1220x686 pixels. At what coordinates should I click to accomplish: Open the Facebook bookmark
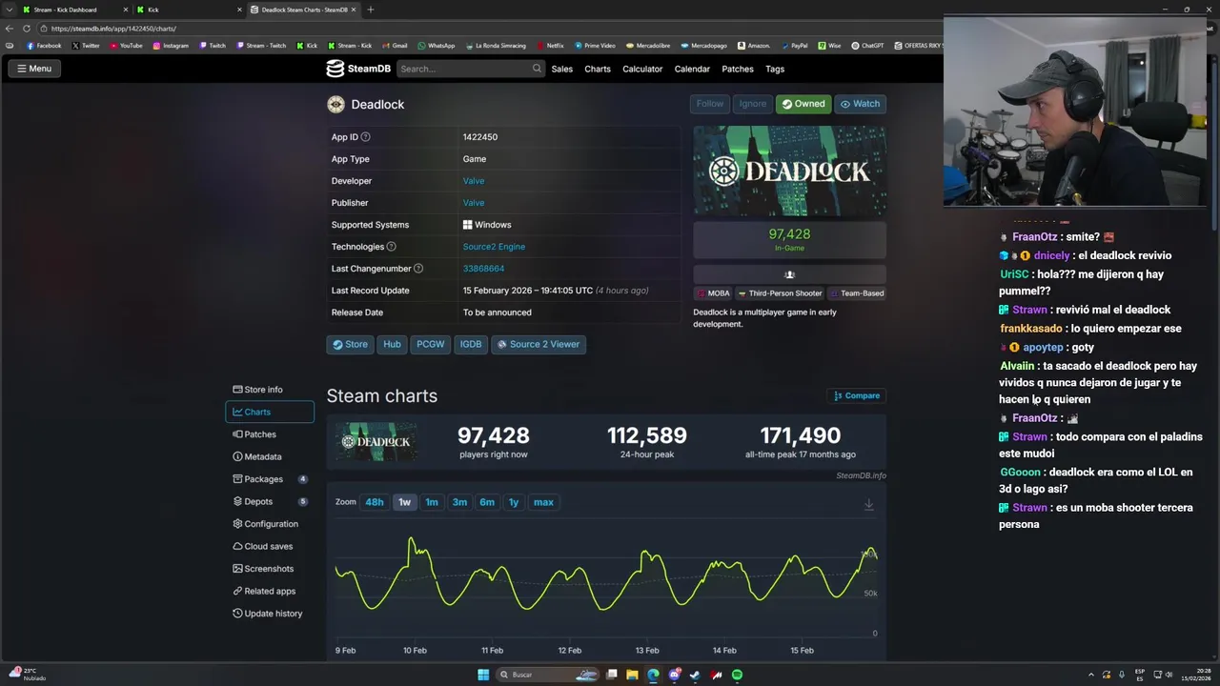pos(44,46)
